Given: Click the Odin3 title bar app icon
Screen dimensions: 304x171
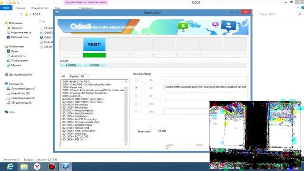Looking at the screenshot, I should click(57, 13).
